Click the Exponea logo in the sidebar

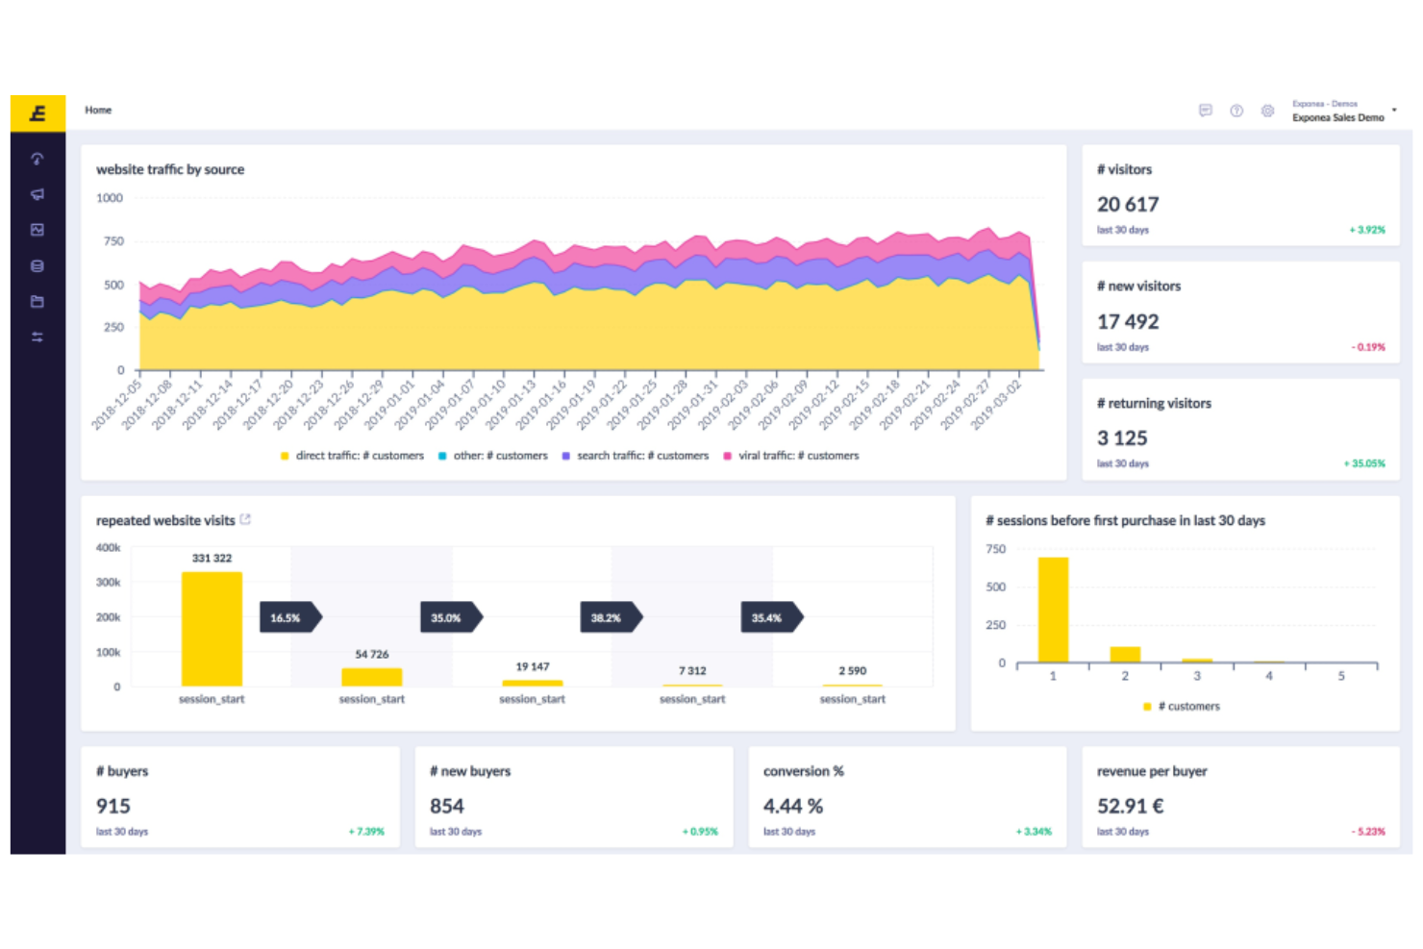[37, 112]
